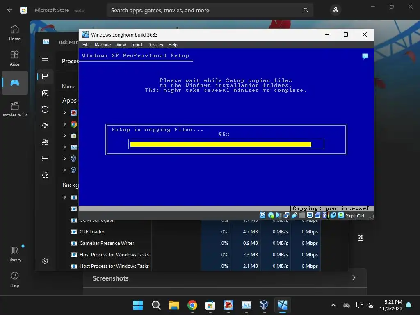Expand the first VirtualBox app row in Task Manager
Screen dimensions: 420x315
[x=64, y=158]
